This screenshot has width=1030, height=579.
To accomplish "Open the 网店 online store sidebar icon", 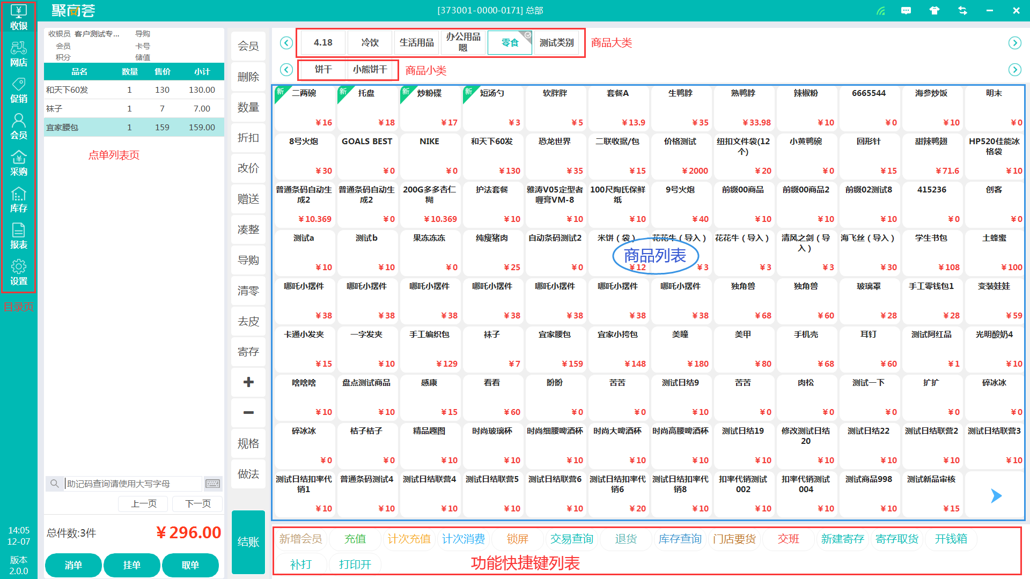I will pos(19,54).
